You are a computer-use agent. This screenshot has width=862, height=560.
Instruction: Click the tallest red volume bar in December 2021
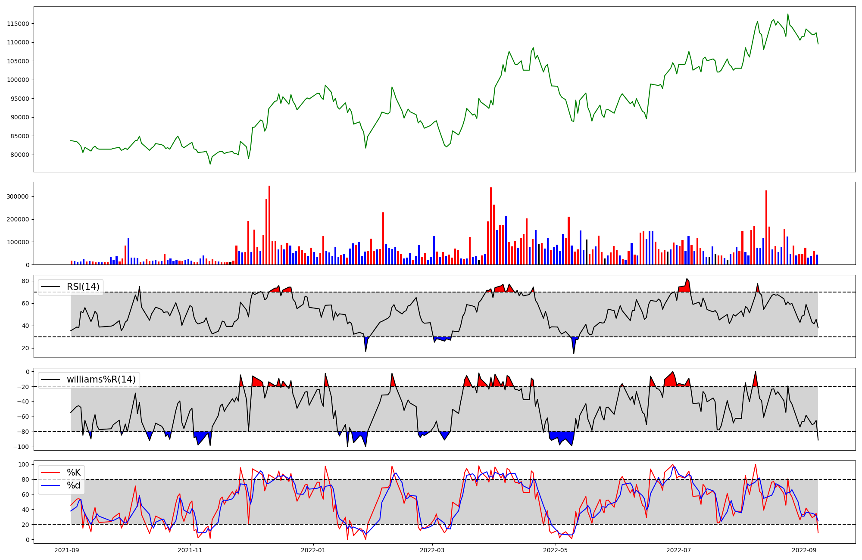[x=269, y=224]
